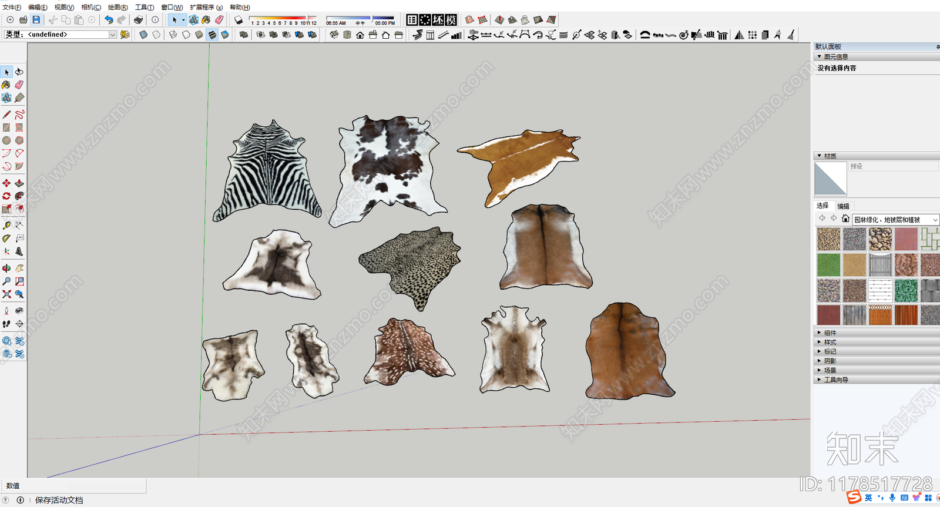Pick the Eraser tool in left toolbar
940x507 pixels.
point(19,85)
